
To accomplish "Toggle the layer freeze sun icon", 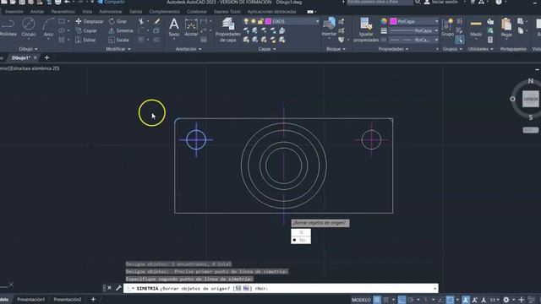I will click(254, 21).
